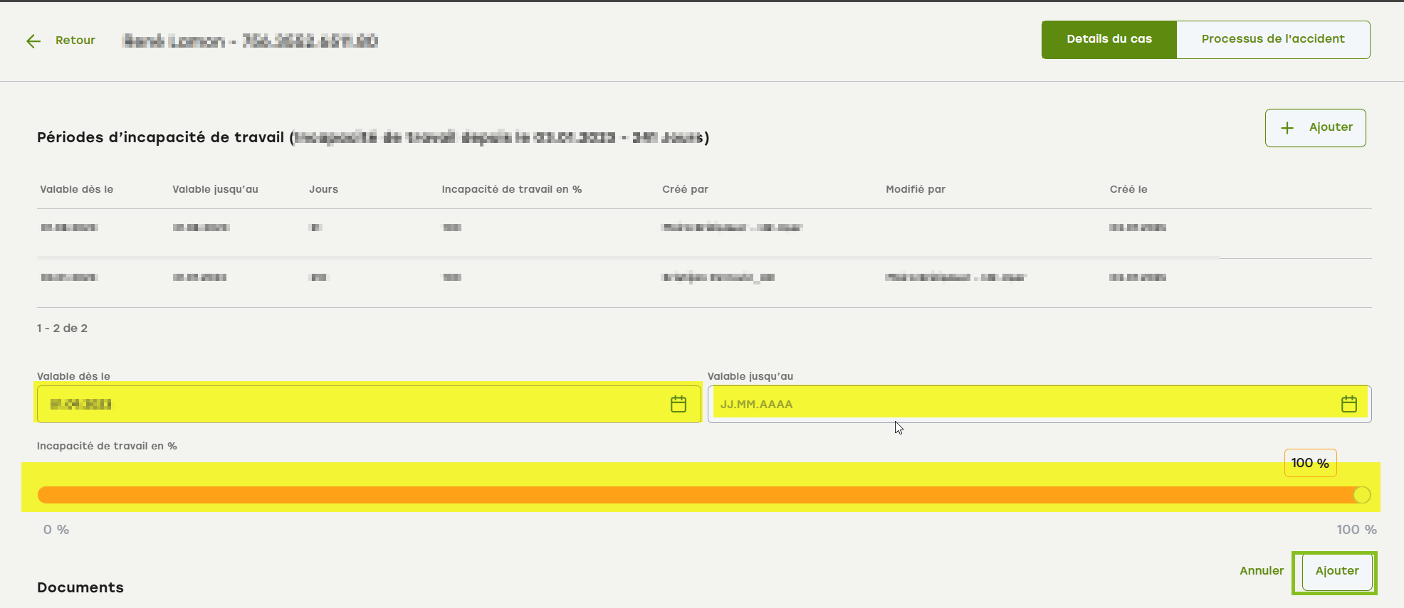Click the incapacity slider handle at 100 %
This screenshot has height=608, width=1404.
[x=1361, y=495]
